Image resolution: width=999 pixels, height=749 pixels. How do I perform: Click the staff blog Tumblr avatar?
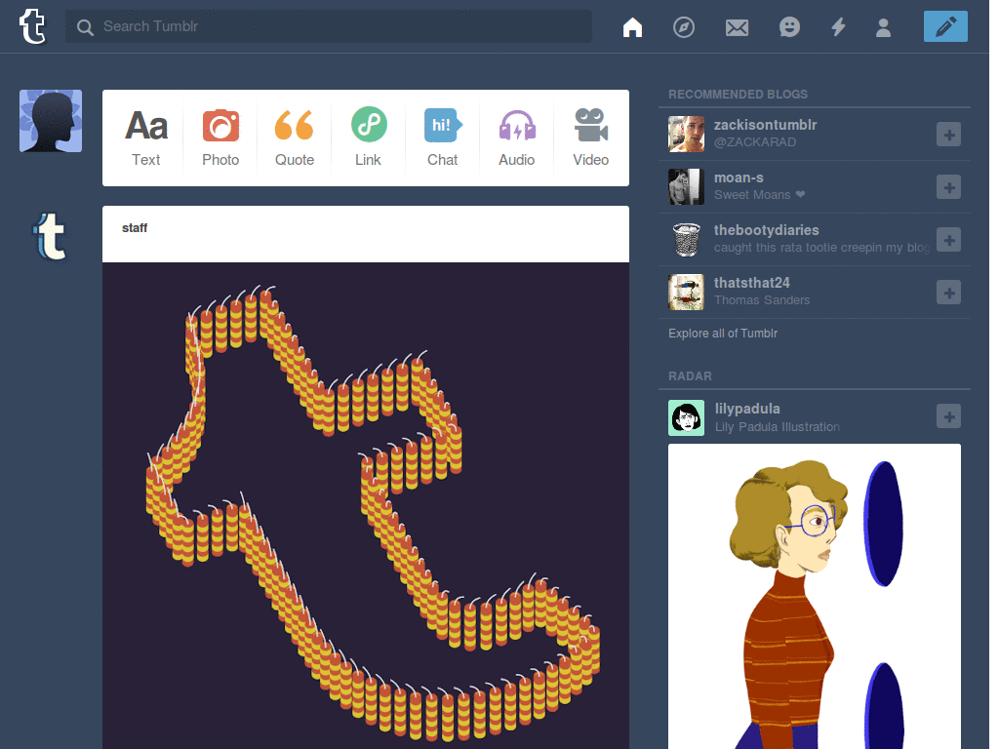point(51,237)
